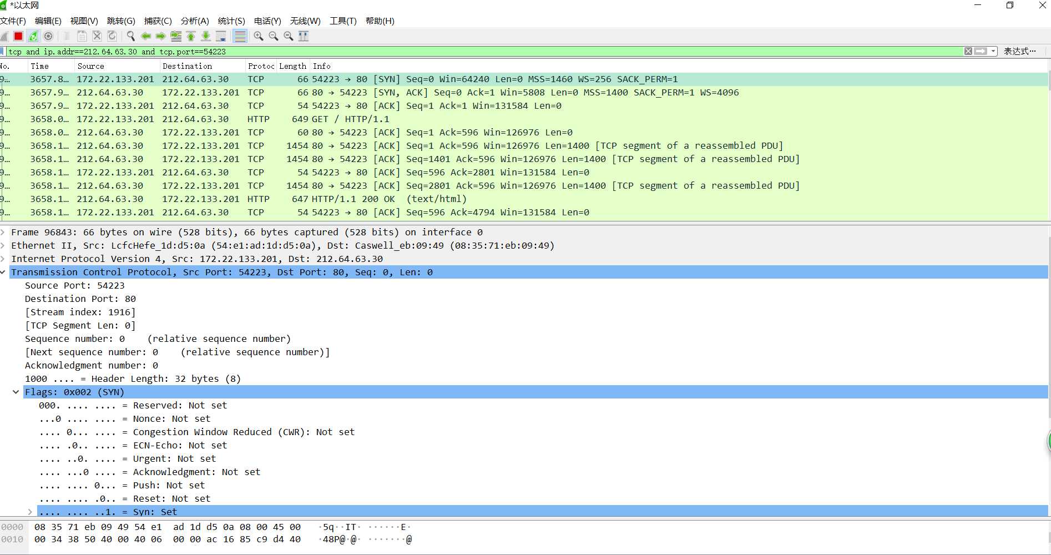Open capture options gear icon
The height and width of the screenshot is (555, 1051).
pyautogui.click(x=48, y=36)
